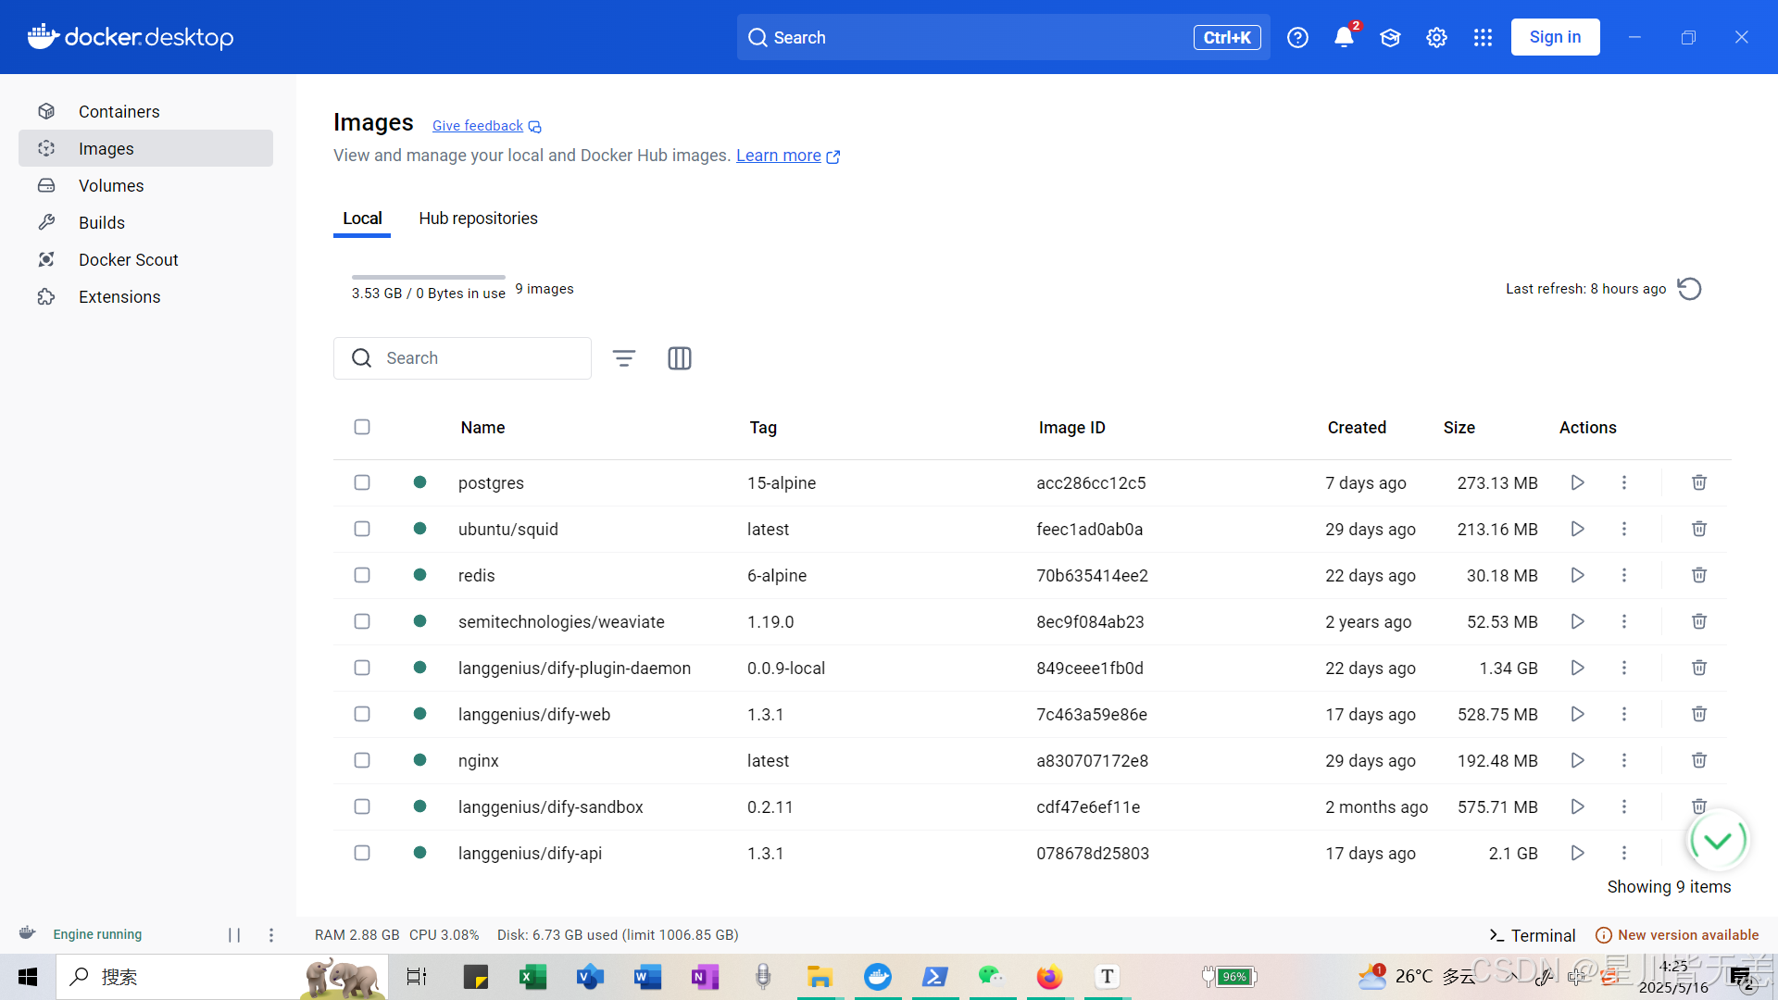Image resolution: width=1778 pixels, height=1000 pixels.
Task: Open more actions for semitechnologies/weaviate
Action: (1623, 621)
